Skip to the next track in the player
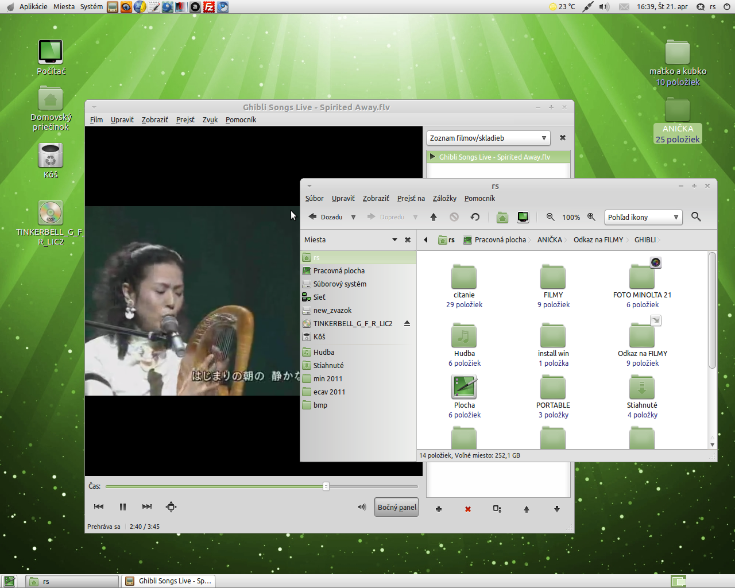The image size is (735, 588). click(x=147, y=506)
